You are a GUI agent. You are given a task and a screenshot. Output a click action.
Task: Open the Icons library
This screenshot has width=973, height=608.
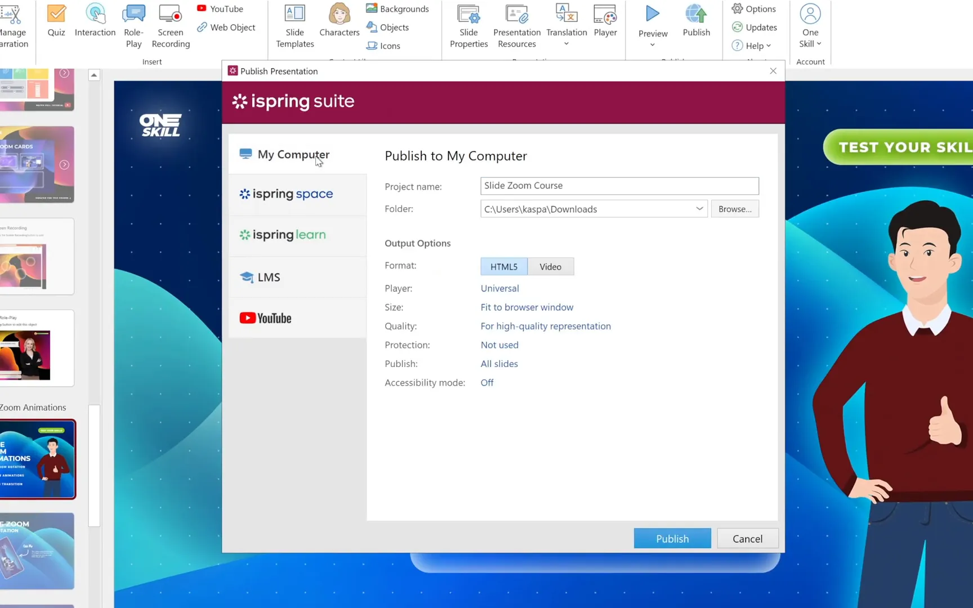pos(383,46)
